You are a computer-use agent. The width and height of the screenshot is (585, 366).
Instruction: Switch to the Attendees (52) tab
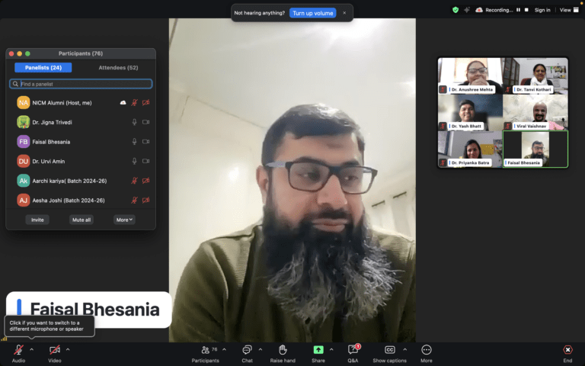tap(118, 68)
